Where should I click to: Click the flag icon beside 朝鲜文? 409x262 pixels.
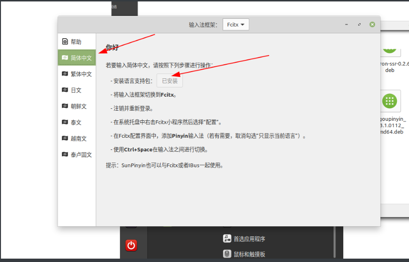(x=65, y=106)
